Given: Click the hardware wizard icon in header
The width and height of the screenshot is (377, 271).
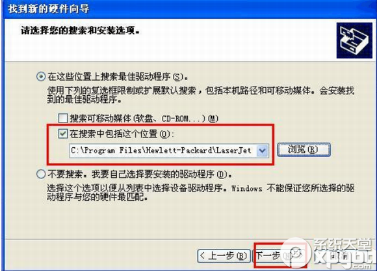Looking at the screenshot, I should pos(354,40).
